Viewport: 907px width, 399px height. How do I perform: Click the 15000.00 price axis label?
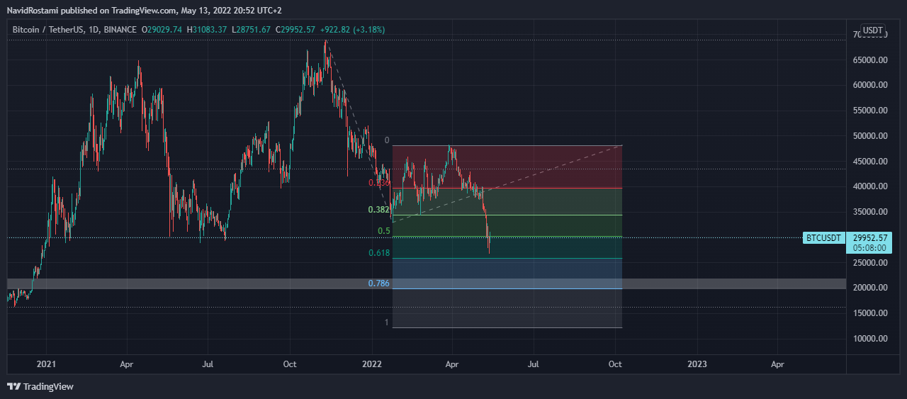(x=869, y=313)
